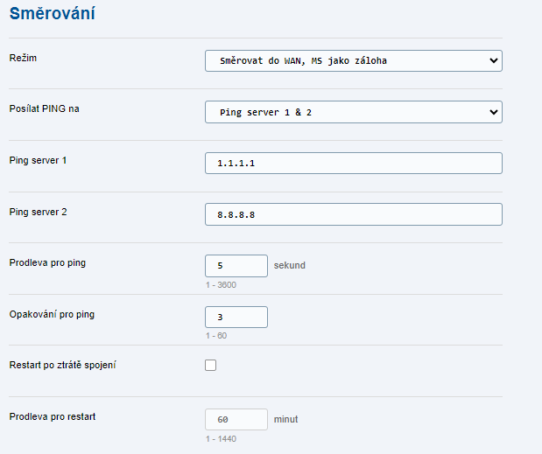
Task: Click the Prodleva pro ping seconds field
Action: tap(236, 266)
